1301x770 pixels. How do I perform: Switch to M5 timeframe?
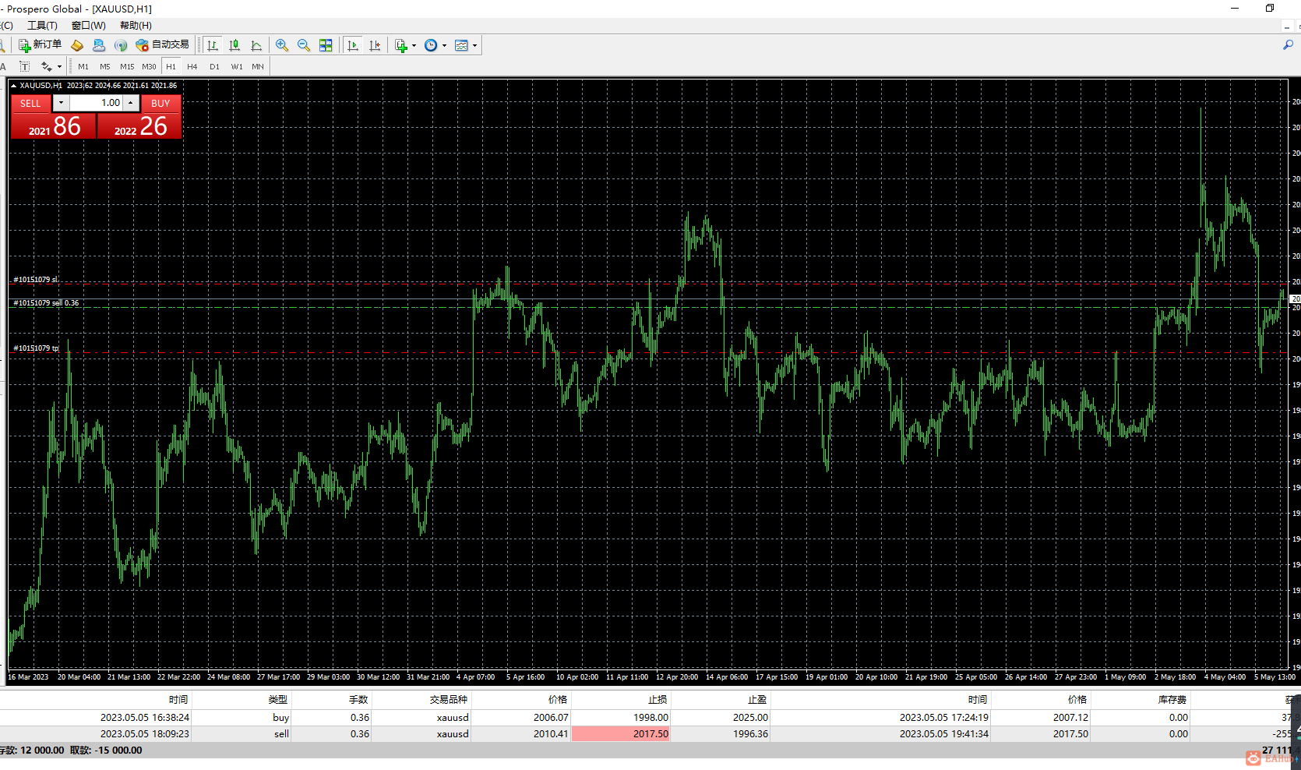(105, 66)
